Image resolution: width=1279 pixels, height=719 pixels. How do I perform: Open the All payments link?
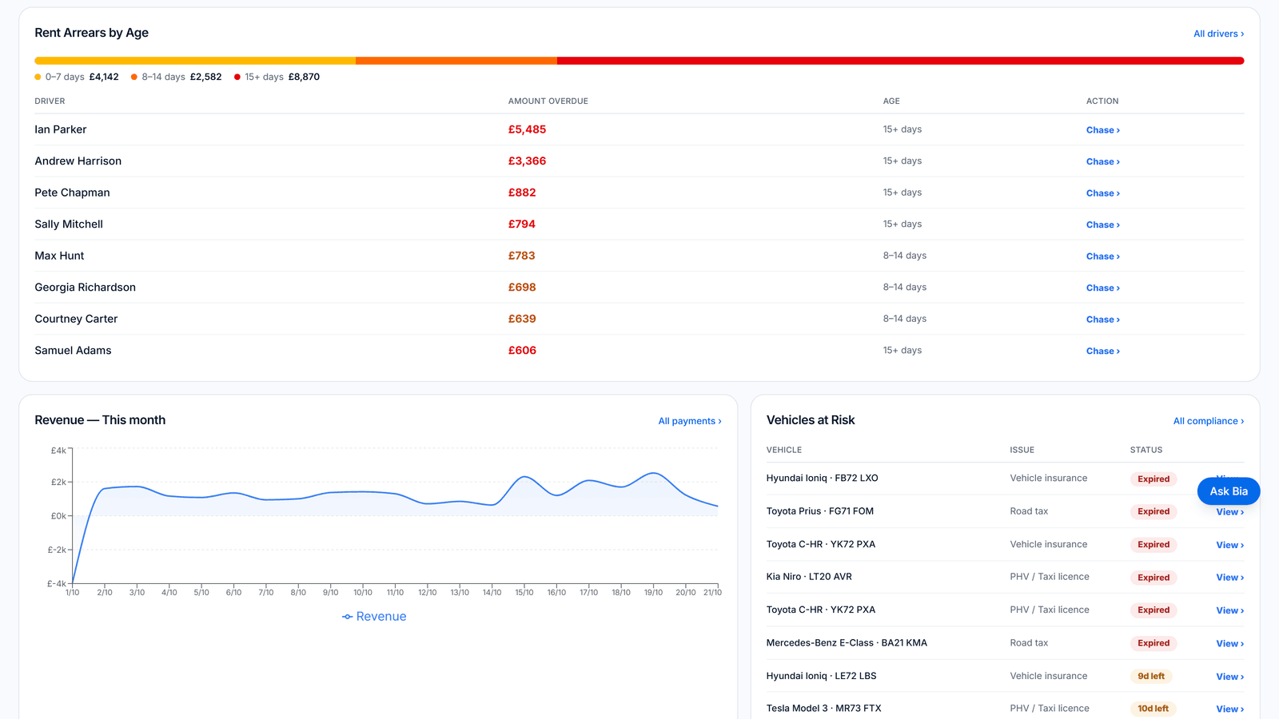pyautogui.click(x=689, y=421)
